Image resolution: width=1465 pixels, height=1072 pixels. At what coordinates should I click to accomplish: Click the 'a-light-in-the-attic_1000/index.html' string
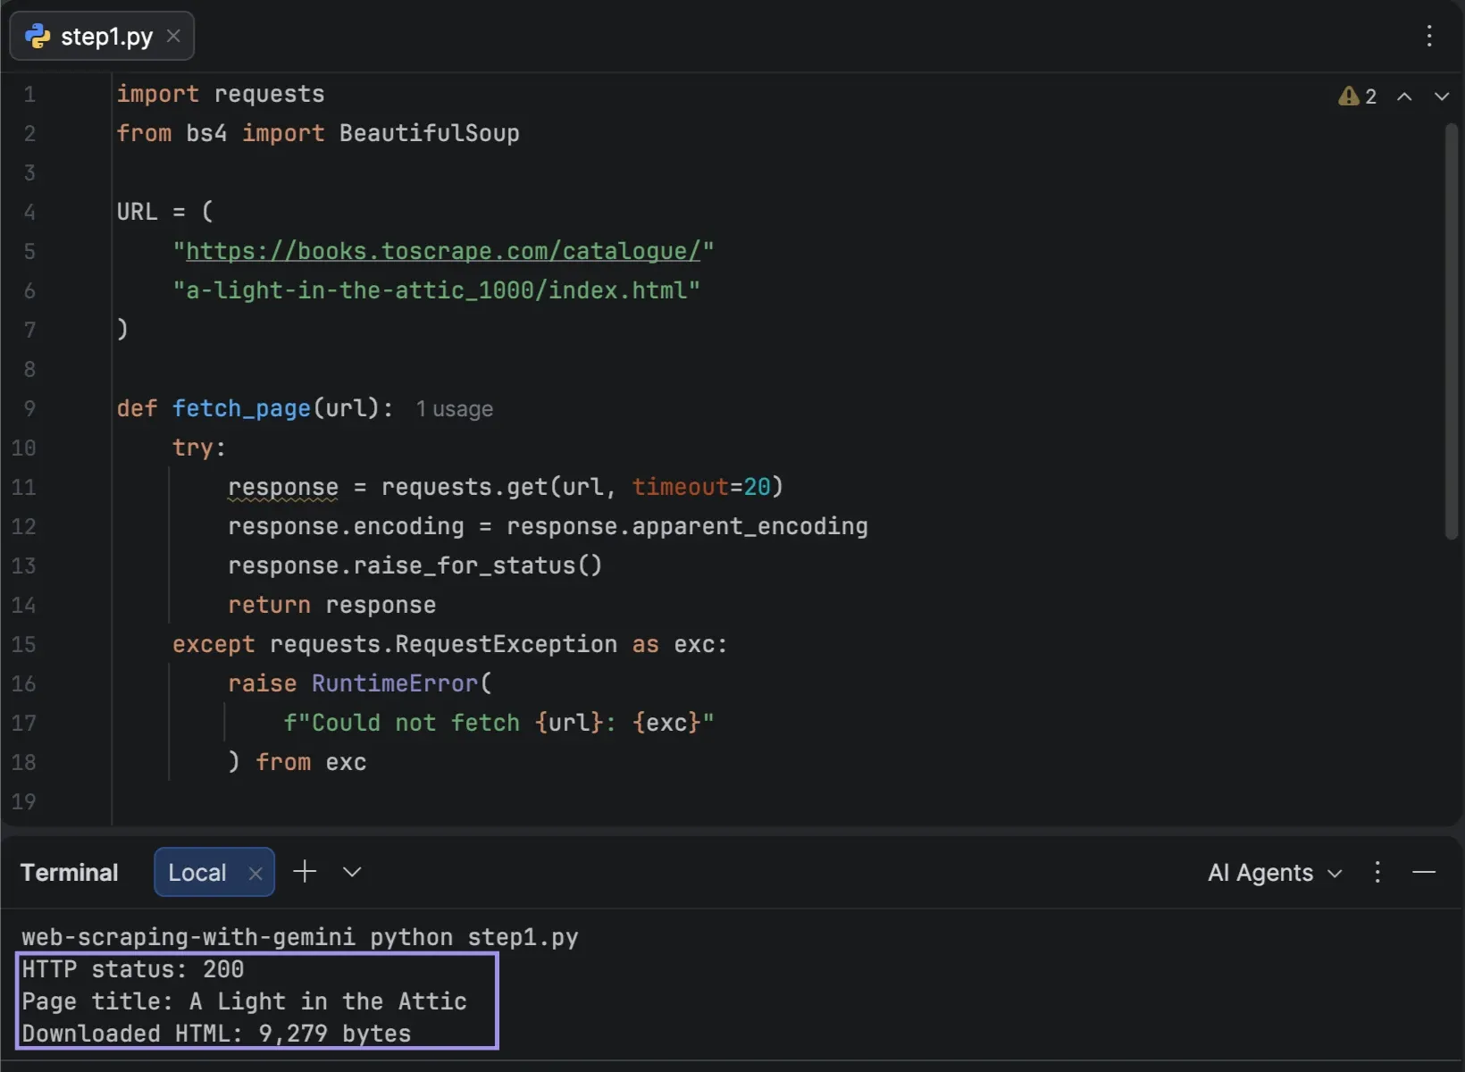437,290
